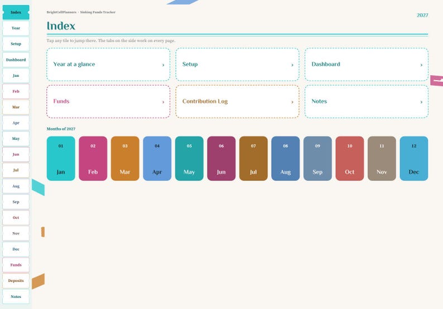This screenshot has height=309, width=443.
Task: Open the Contribution Log tile
Action: tap(237, 101)
